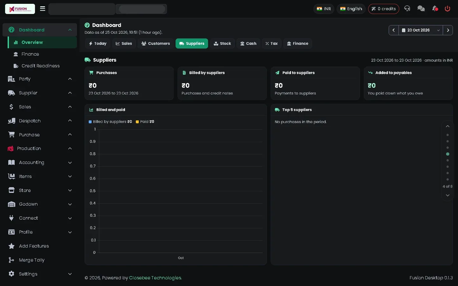Expand the Godown sidebar menu
The width and height of the screenshot is (458, 286).
coord(40,204)
